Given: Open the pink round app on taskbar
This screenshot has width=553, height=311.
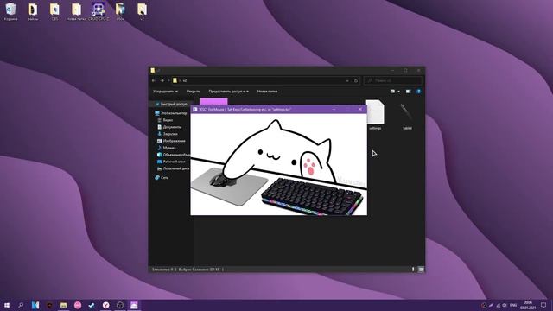Looking at the screenshot, I should 78,305.
